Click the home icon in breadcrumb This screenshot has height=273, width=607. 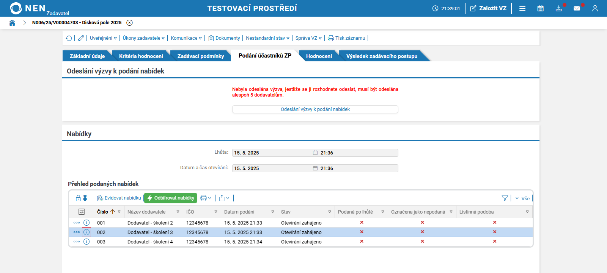click(12, 23)
